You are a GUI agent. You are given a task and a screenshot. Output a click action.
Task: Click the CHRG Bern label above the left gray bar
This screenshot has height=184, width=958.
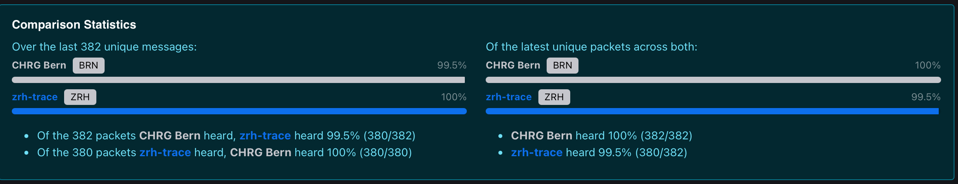(x=39, y=65)
